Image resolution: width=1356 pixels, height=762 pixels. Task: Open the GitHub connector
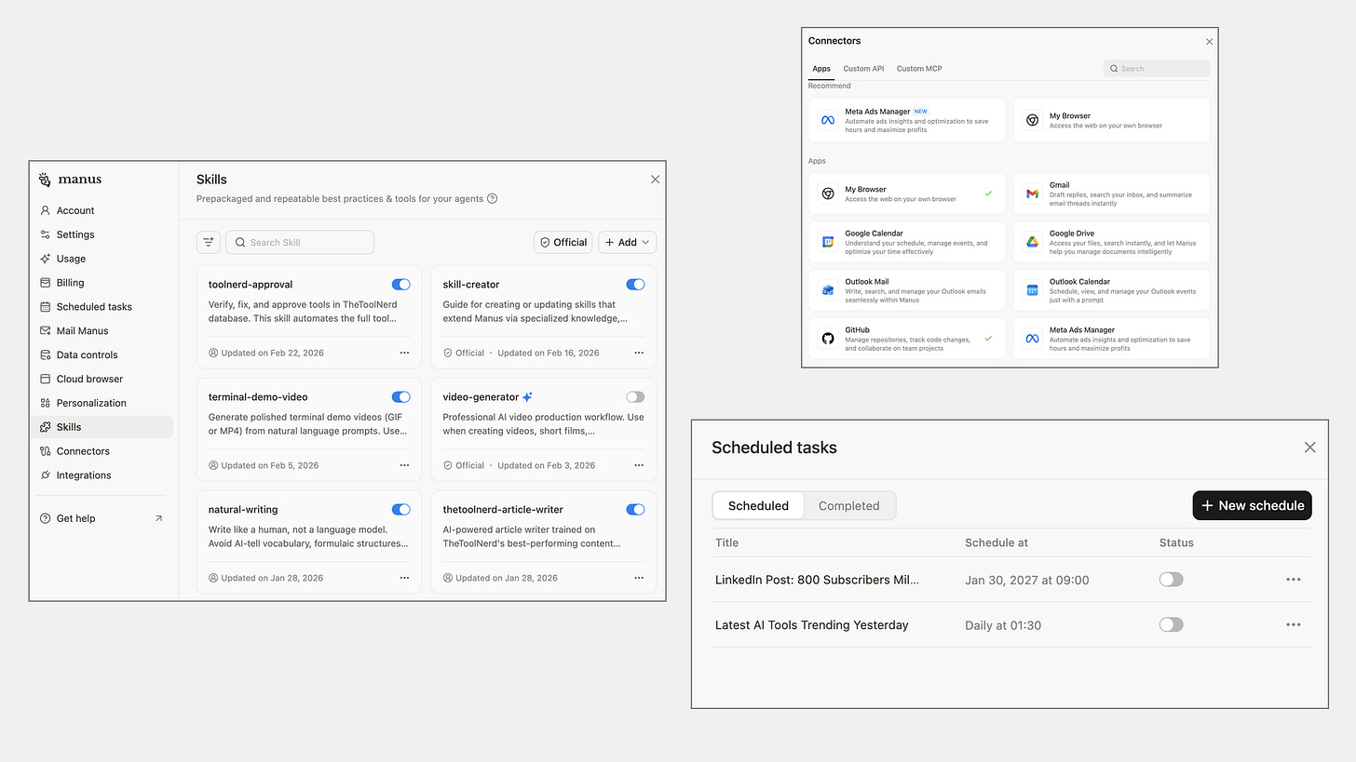click(x=908, y=339)
